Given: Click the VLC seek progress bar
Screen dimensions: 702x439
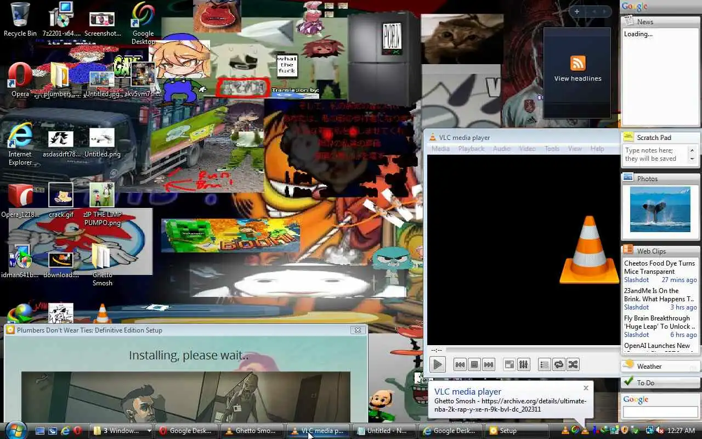Looking at the screenshot, I should 532,350.
